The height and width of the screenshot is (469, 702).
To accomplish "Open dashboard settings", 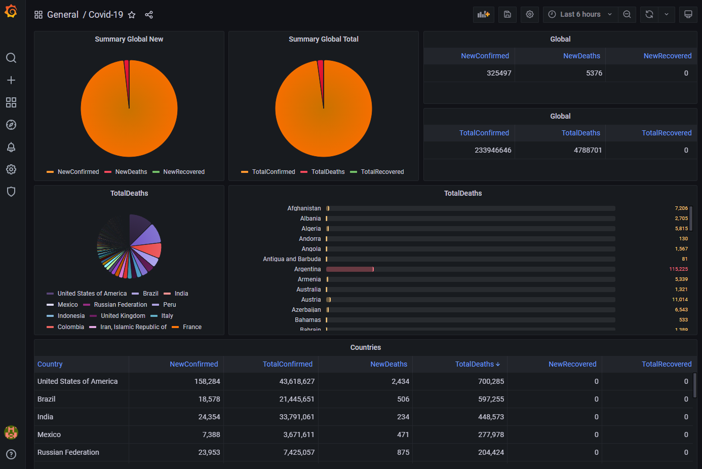I will [x=529, y=14].
